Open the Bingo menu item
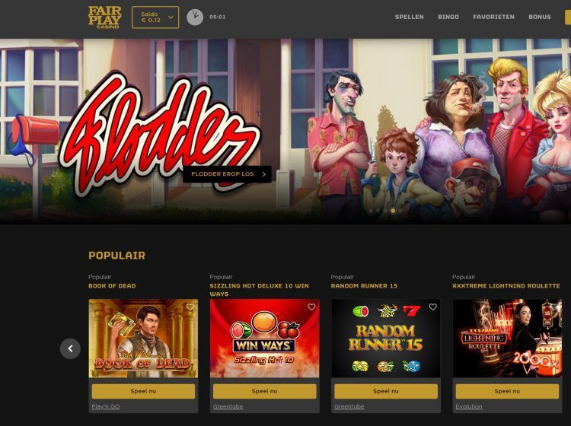 click(x=448, y=17)
